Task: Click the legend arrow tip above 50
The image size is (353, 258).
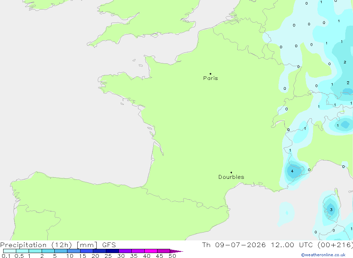Action: (x=177, y=251)
